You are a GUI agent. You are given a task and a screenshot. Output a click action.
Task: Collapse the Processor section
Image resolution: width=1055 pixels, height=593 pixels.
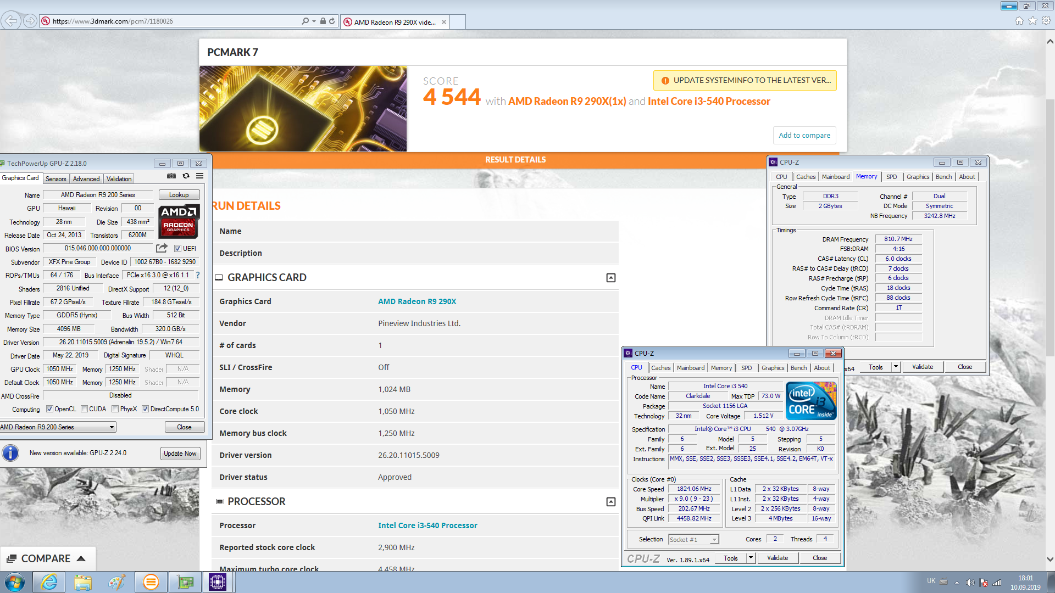tap(610, 502)
